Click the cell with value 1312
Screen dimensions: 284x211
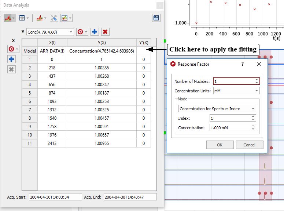click(52, 110)
